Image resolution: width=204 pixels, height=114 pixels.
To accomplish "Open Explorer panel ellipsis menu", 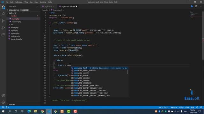I will 37,6.
